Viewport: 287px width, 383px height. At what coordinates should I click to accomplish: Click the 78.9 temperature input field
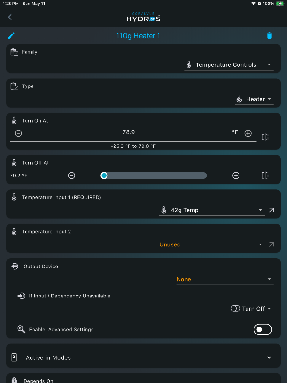click(x=129, y=132)
